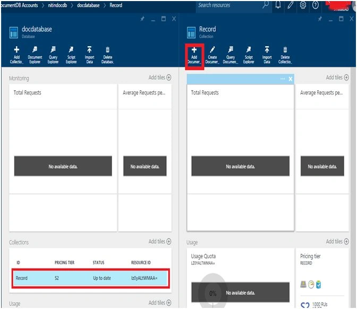Image resolution: width=357 pixels, height=309 pixels.
Task: Add tiles to Record blade Usage section
Action: pyautogui.click(x=337, y=242)
